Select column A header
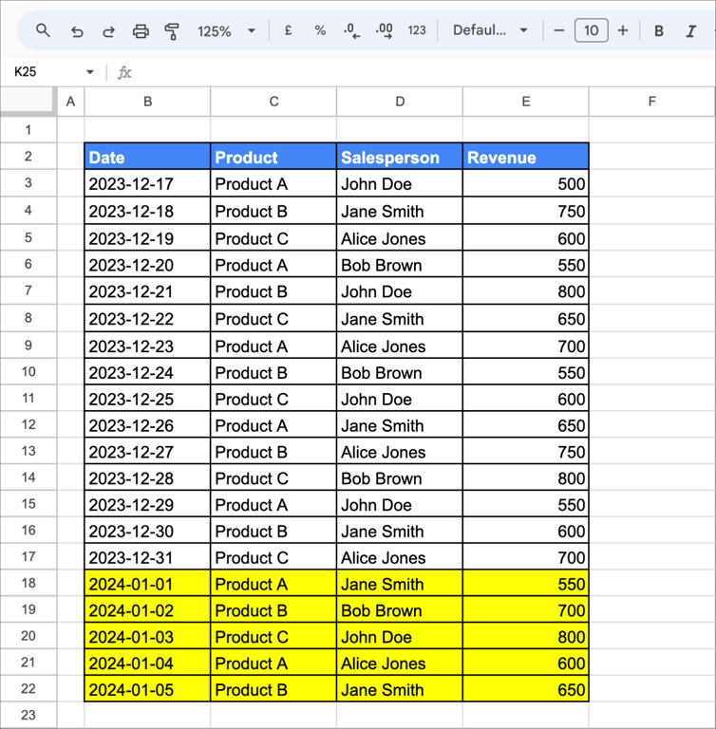This screenshot has width=716, height=729. click(x=70, y=102)
